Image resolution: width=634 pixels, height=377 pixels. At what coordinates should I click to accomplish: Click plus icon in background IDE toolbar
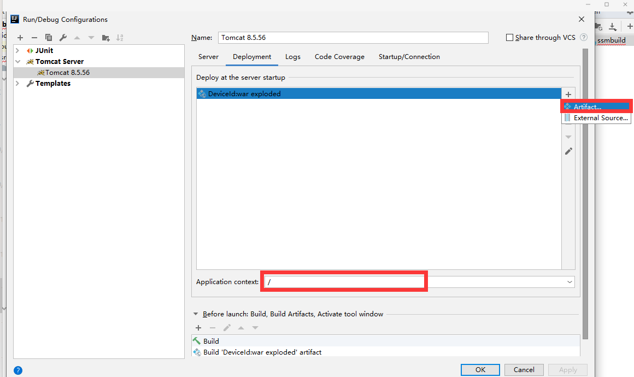(x=630, y=27)
